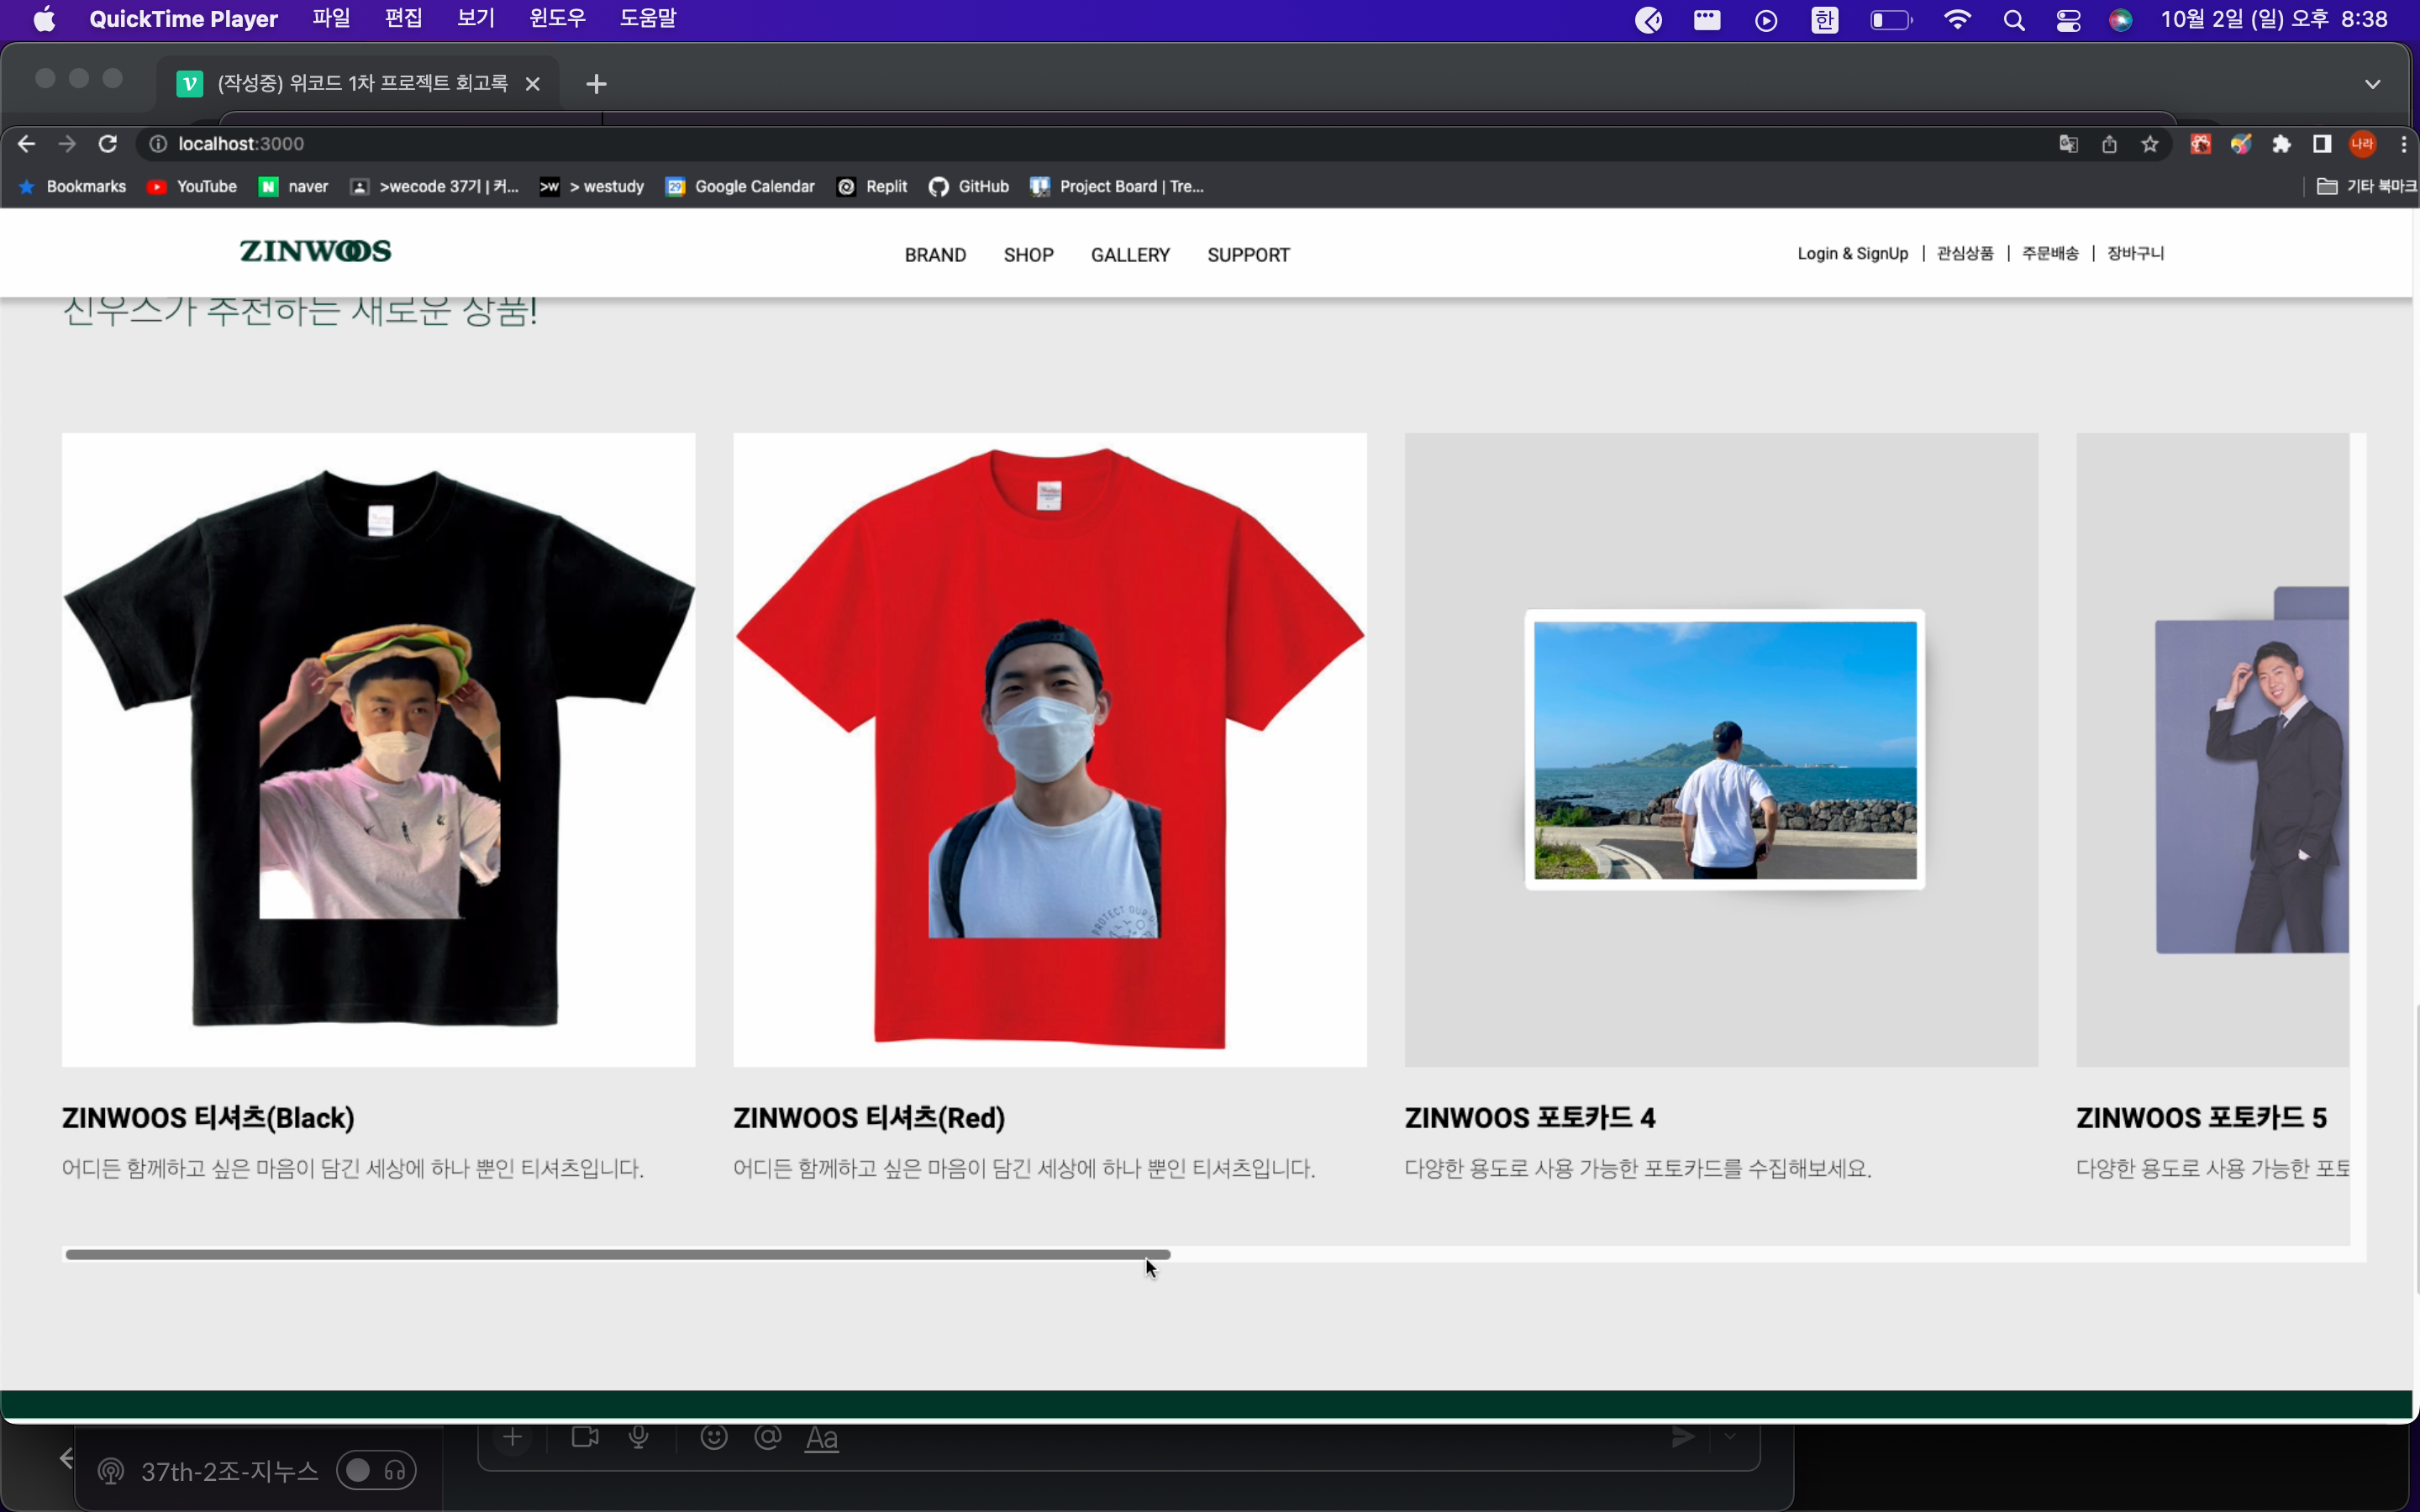This screenshot has height=1512, width=2420.
Task: Toggle Aa text formatting in composer
Action: pos(821,1438)
